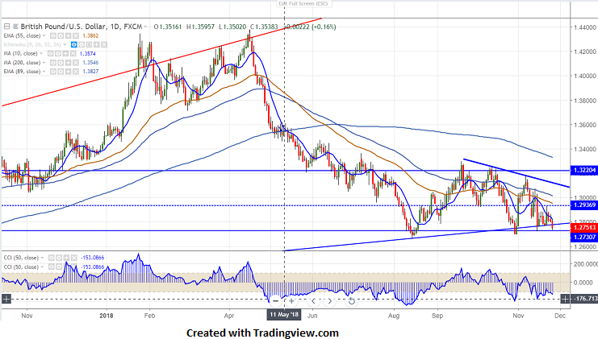Open settings gear for second CCI indicator
The height and width of the screenshot is (339, 598).
coord(59,267)
